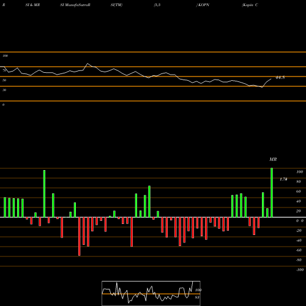This screenshot has height=306, width=306.
Task: Click the '-60' label on MR axis
Action: tap(299, 250)
